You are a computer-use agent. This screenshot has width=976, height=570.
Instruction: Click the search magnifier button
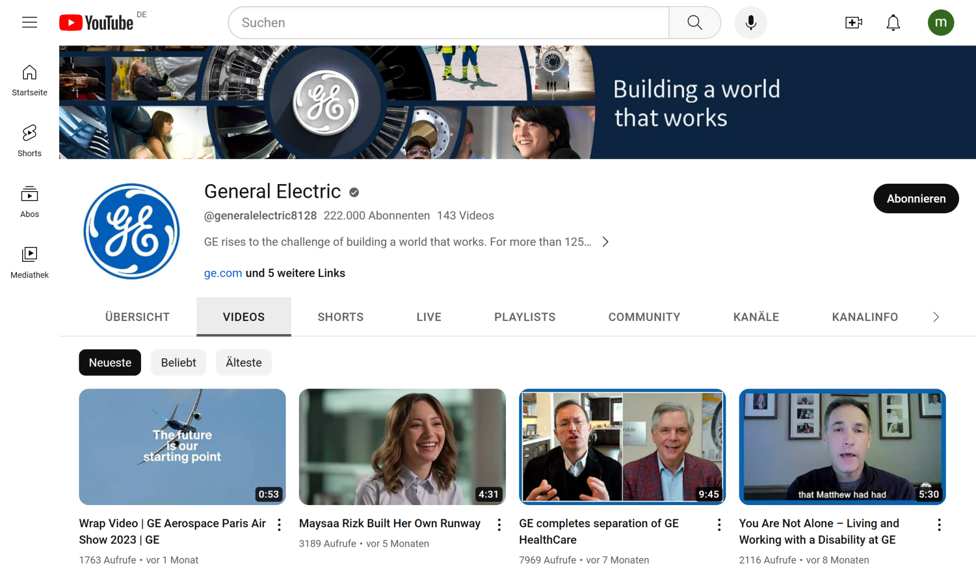(695, 23)
